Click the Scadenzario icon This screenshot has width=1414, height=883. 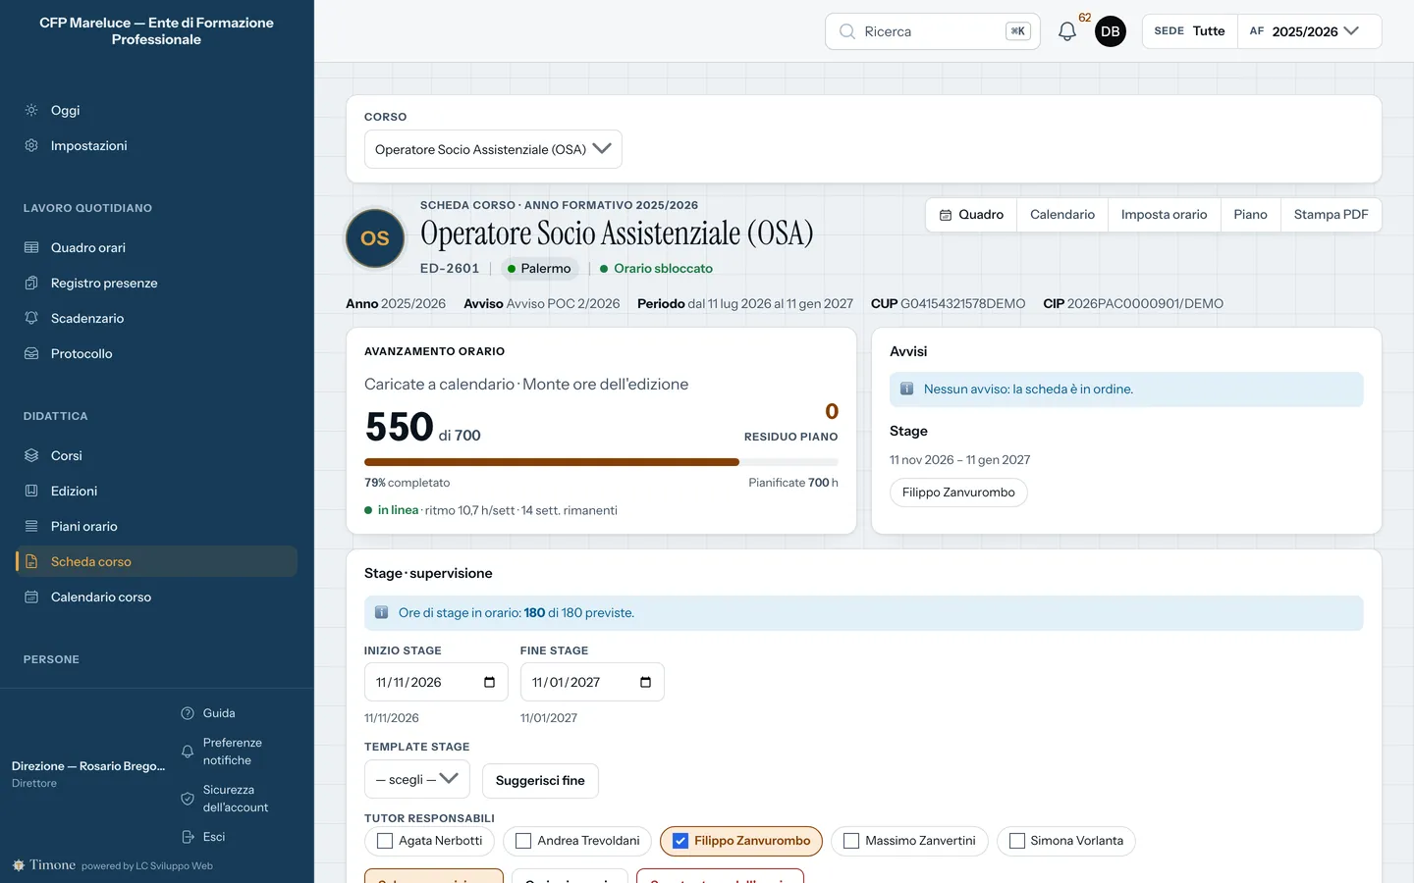[x=31, y=318]
